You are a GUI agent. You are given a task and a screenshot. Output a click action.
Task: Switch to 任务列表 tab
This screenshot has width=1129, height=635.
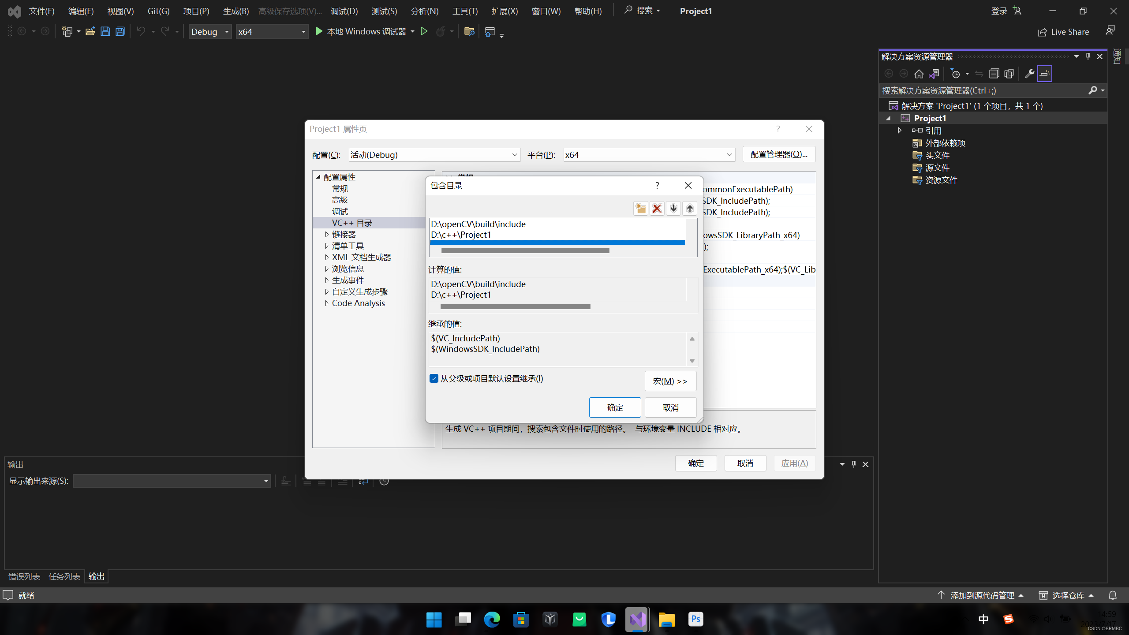(x=64, y=577)
